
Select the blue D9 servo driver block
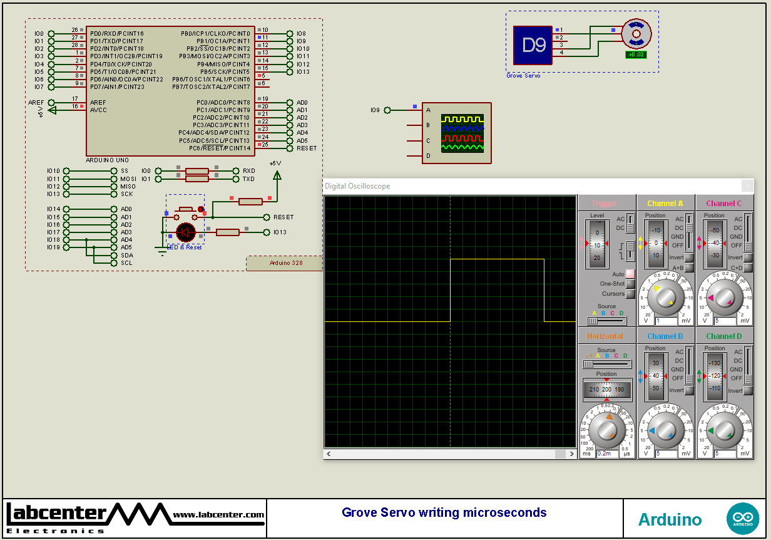[531, 44]
